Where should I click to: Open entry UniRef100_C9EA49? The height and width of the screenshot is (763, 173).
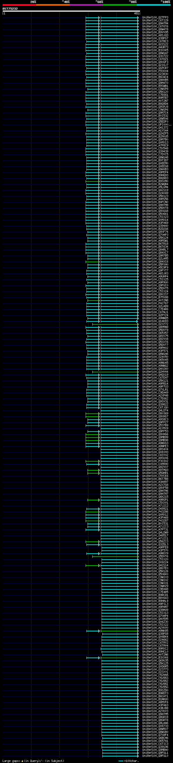(155, 392)
